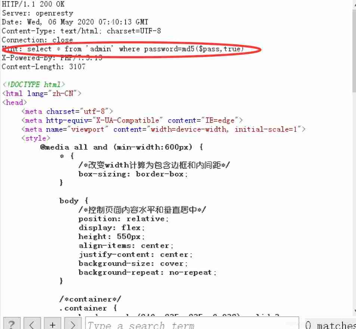Click the 'align-items: center;' line

point(126,246)
